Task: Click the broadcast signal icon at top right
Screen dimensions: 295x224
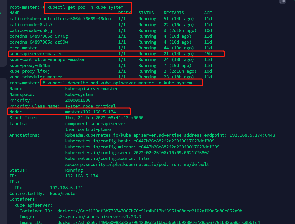Action: pos(282,2)
